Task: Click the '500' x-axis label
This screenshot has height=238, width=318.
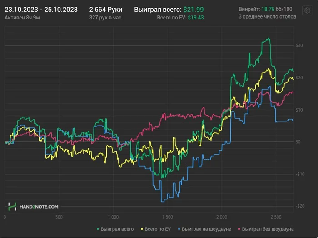Action: click(59, 217)
